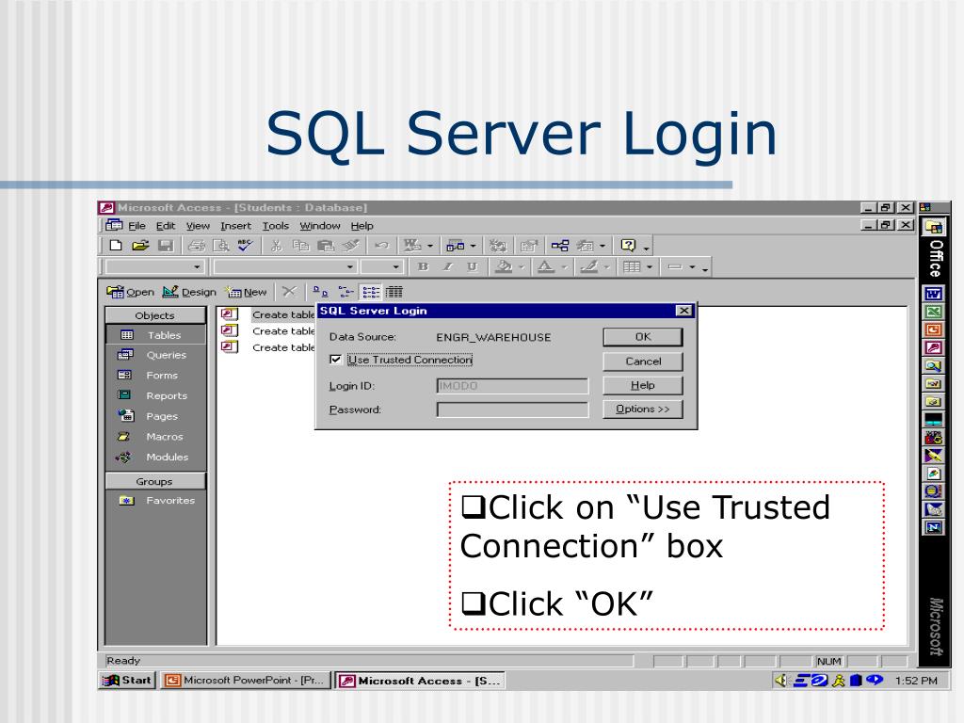Launch Microsoft Excel from the Office shortcut bar
The width and height of the screenshot is (964, 723).
[x=933, y=312]
